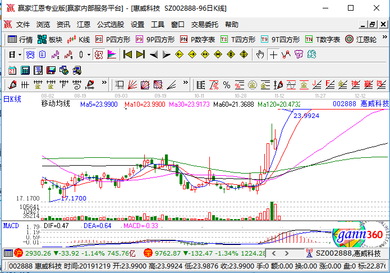Click the yellow diamond horizontal expand icon
The image size is (390, 273).
(205, 54)
